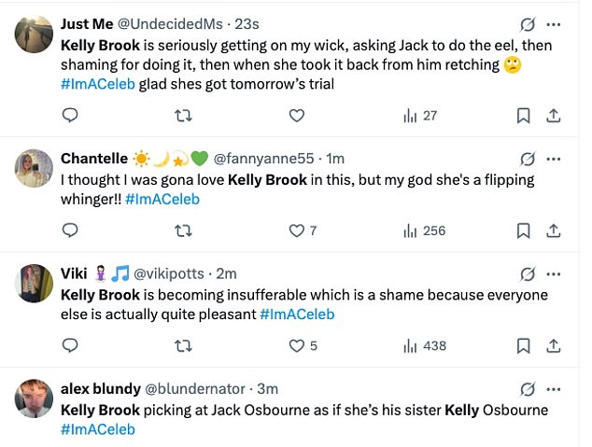Share Chantelle's tweet
This screenshot has height=447, width=592.
553,230
